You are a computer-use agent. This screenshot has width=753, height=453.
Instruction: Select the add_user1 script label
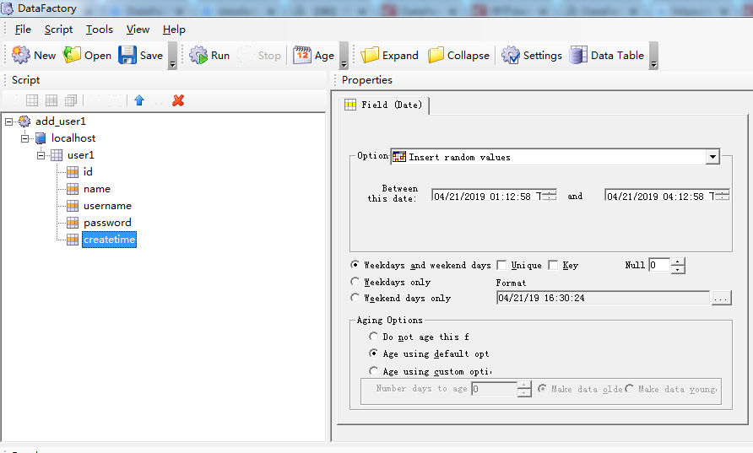(x=61, y=121)
